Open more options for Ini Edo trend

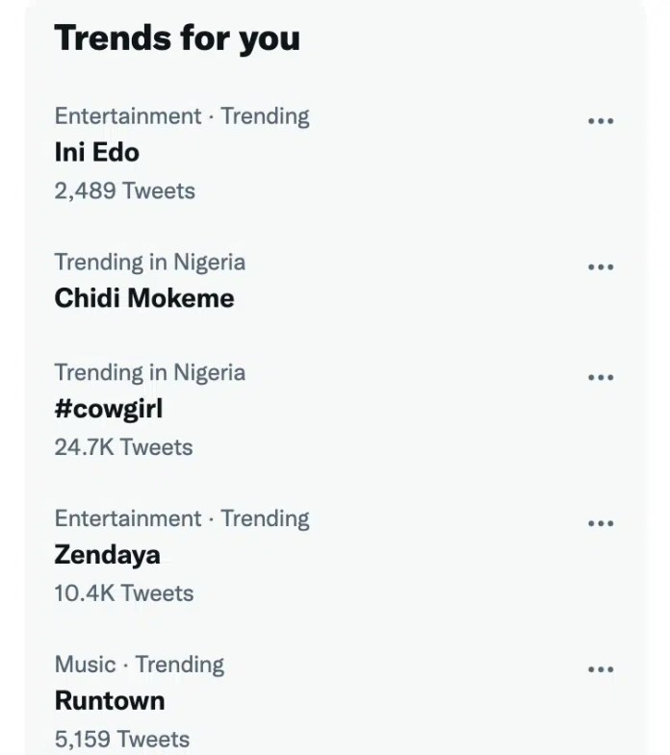[x=600, y=121]
